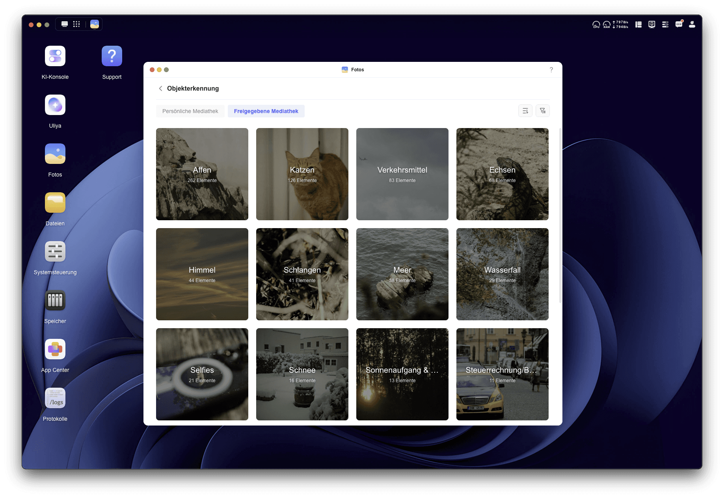Open the Steuerrechnung album

coord(503,374)
